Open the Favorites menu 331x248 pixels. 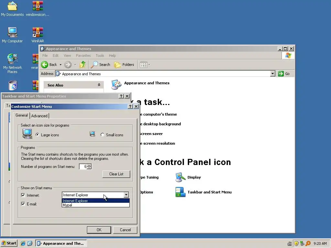point(83,56)
